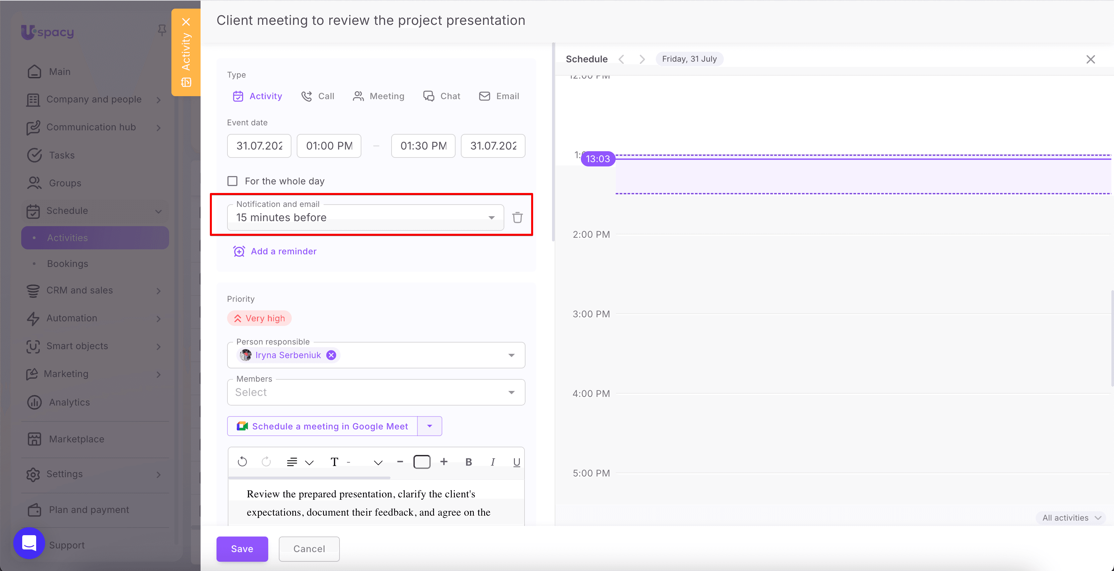The height and width of the screenshot is (571, 1114).
Task: Select the Email type
Action: [499, 96]
